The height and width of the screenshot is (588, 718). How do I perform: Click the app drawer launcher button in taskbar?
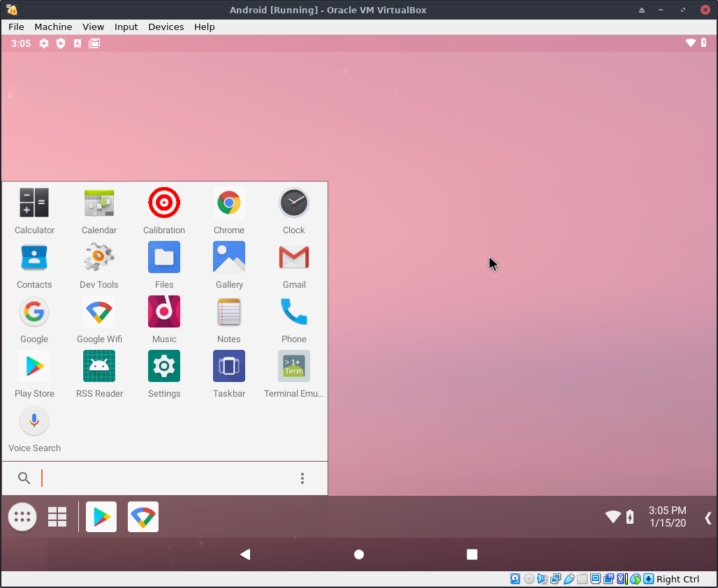tap(22, 517)
